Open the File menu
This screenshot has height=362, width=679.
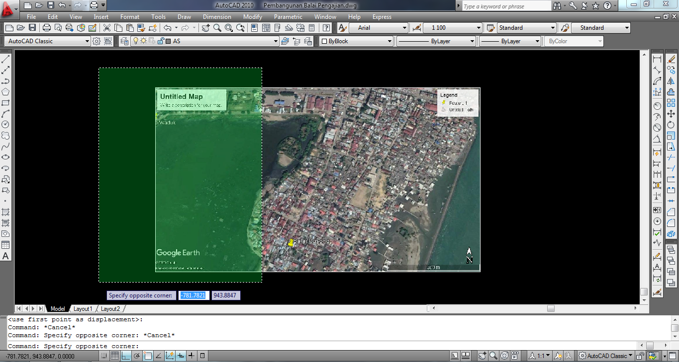click(31, 17)
